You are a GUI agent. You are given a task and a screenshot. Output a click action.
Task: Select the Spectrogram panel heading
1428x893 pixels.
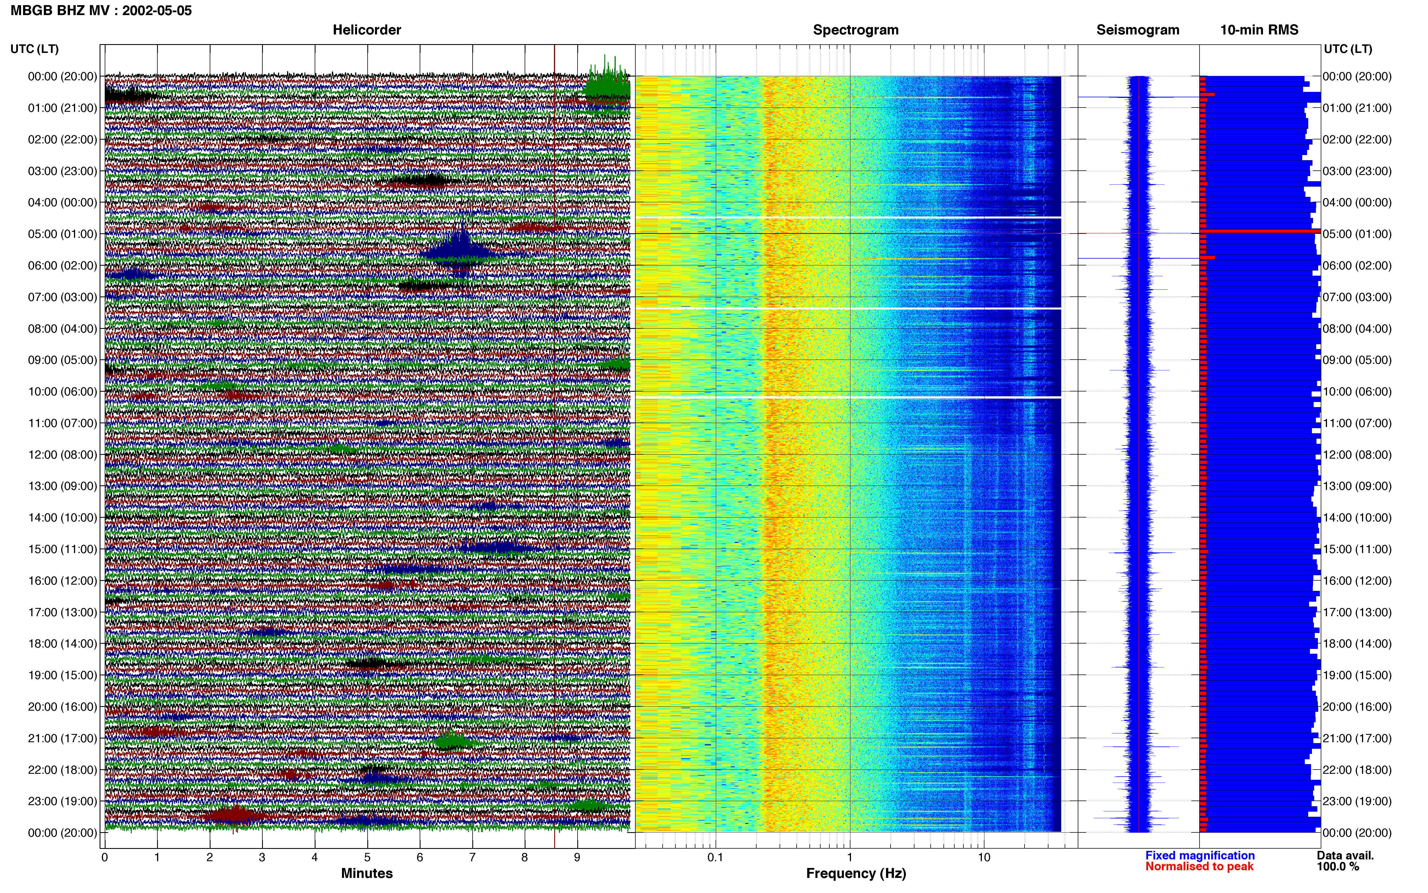coord(856,30)
